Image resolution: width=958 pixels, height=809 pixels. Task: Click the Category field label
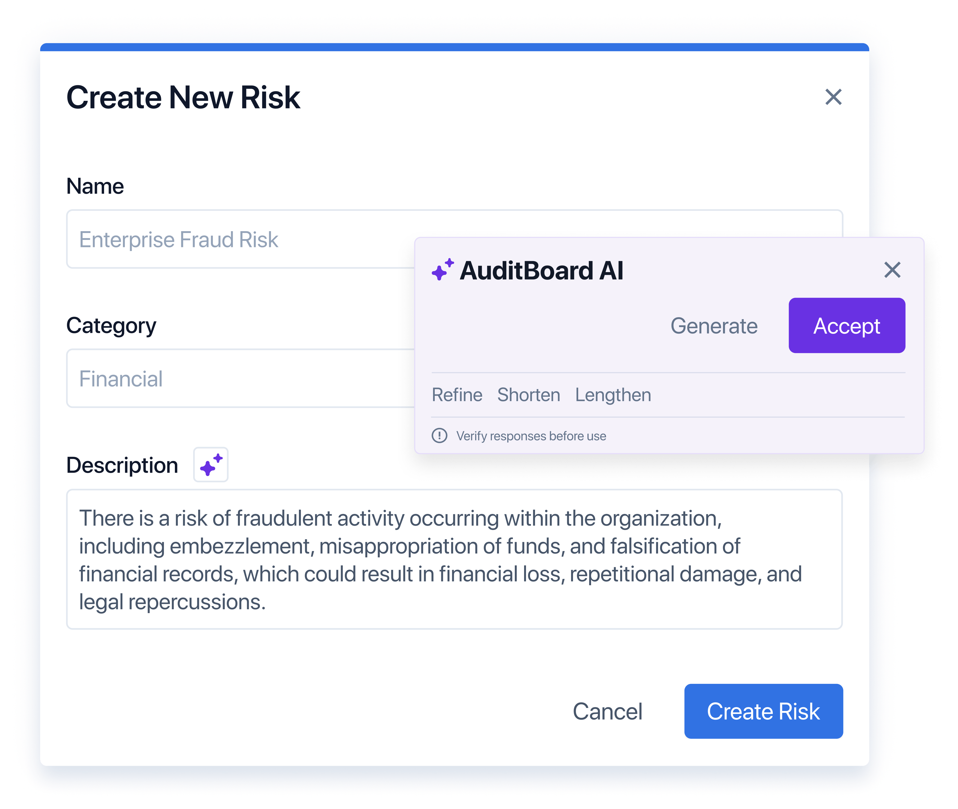point(111,326)
